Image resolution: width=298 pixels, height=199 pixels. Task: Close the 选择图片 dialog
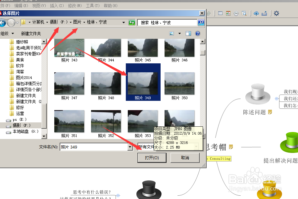point(202,13)
